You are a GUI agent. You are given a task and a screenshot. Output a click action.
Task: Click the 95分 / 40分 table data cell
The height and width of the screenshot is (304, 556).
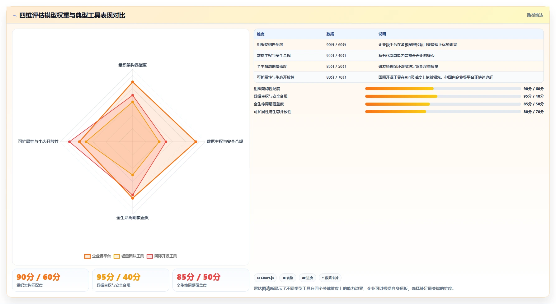[336, 56]
